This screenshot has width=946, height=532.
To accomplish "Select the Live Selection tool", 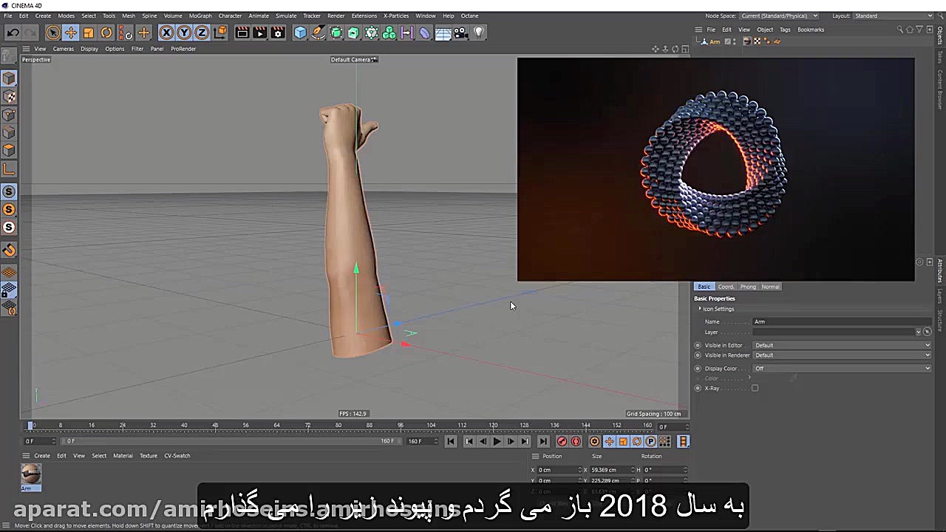I will coord(52,33).
